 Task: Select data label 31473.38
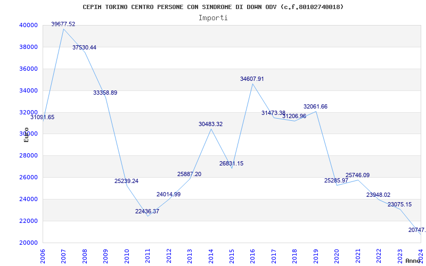click(273, 113)
